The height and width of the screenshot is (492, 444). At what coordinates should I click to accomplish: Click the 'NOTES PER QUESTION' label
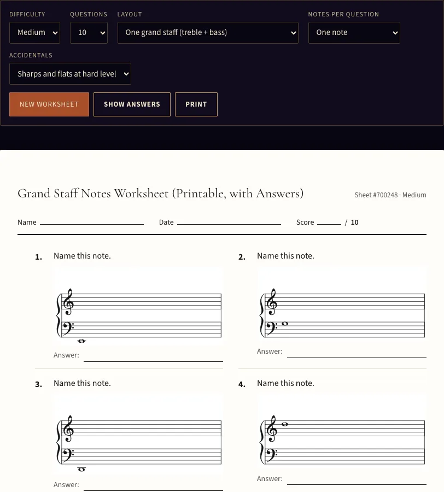click(x=343, y=14)
